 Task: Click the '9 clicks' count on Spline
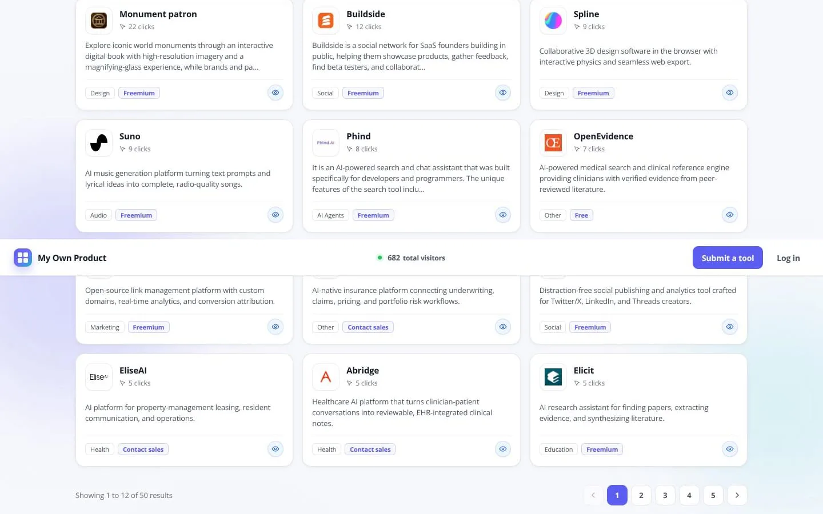593,27
